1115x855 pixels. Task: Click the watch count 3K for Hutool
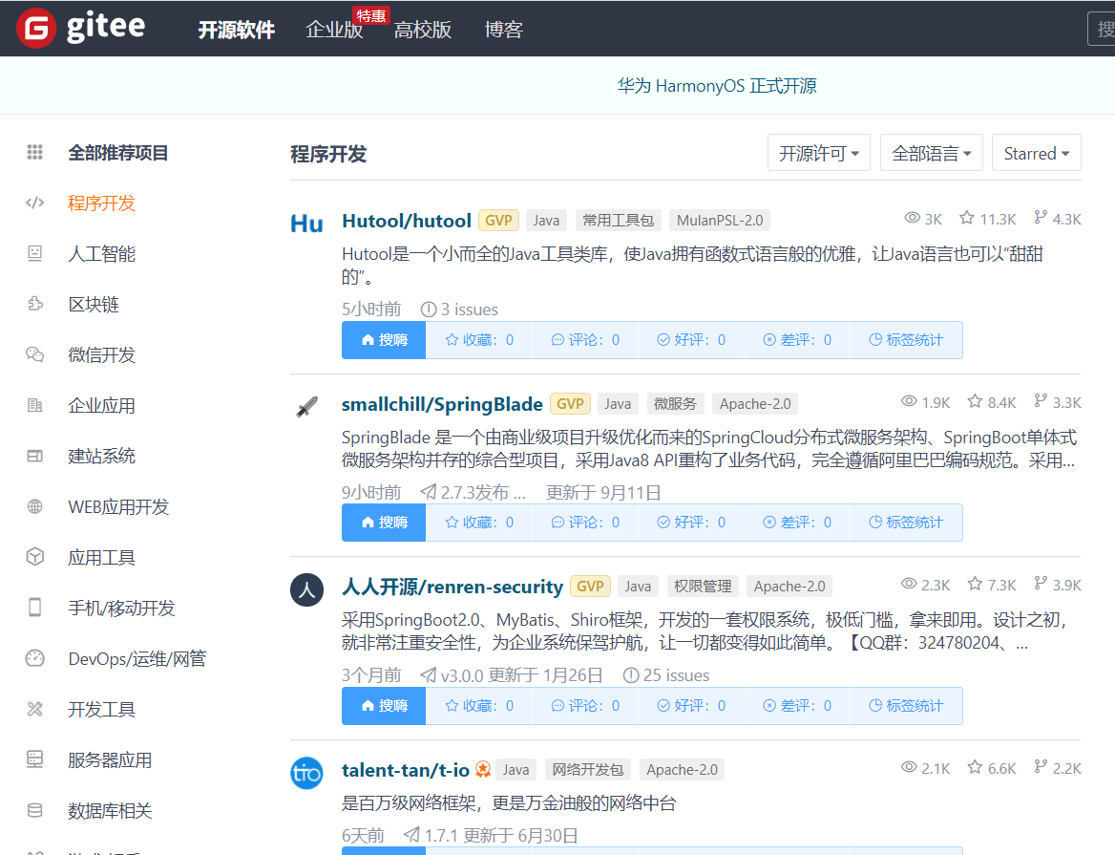tap(923, 219)
